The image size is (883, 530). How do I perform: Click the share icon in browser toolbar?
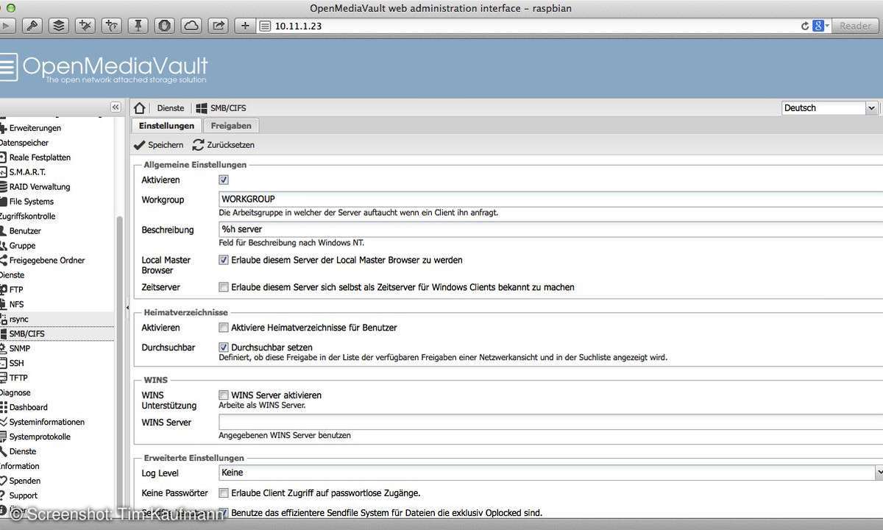point(218,26)
